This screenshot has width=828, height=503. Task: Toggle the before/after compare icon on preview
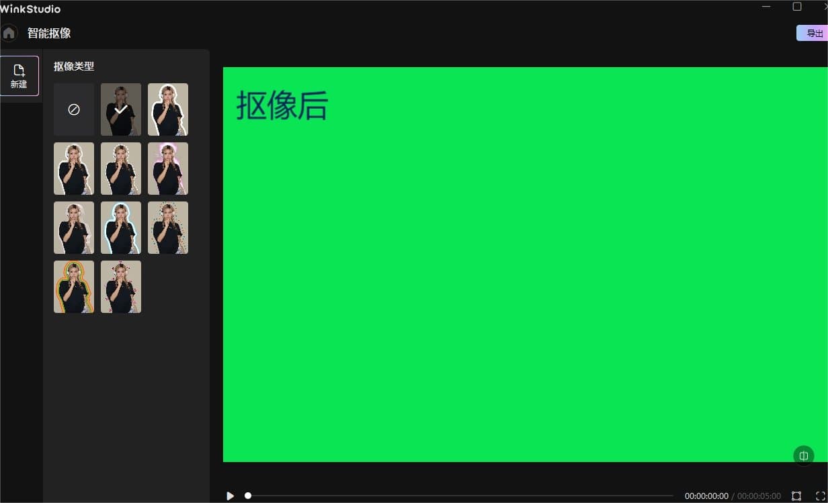click(x=804, y=455)
